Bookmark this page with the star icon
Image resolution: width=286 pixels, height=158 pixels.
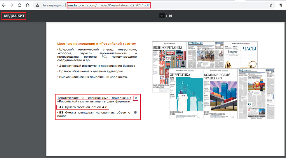point(271,5)
